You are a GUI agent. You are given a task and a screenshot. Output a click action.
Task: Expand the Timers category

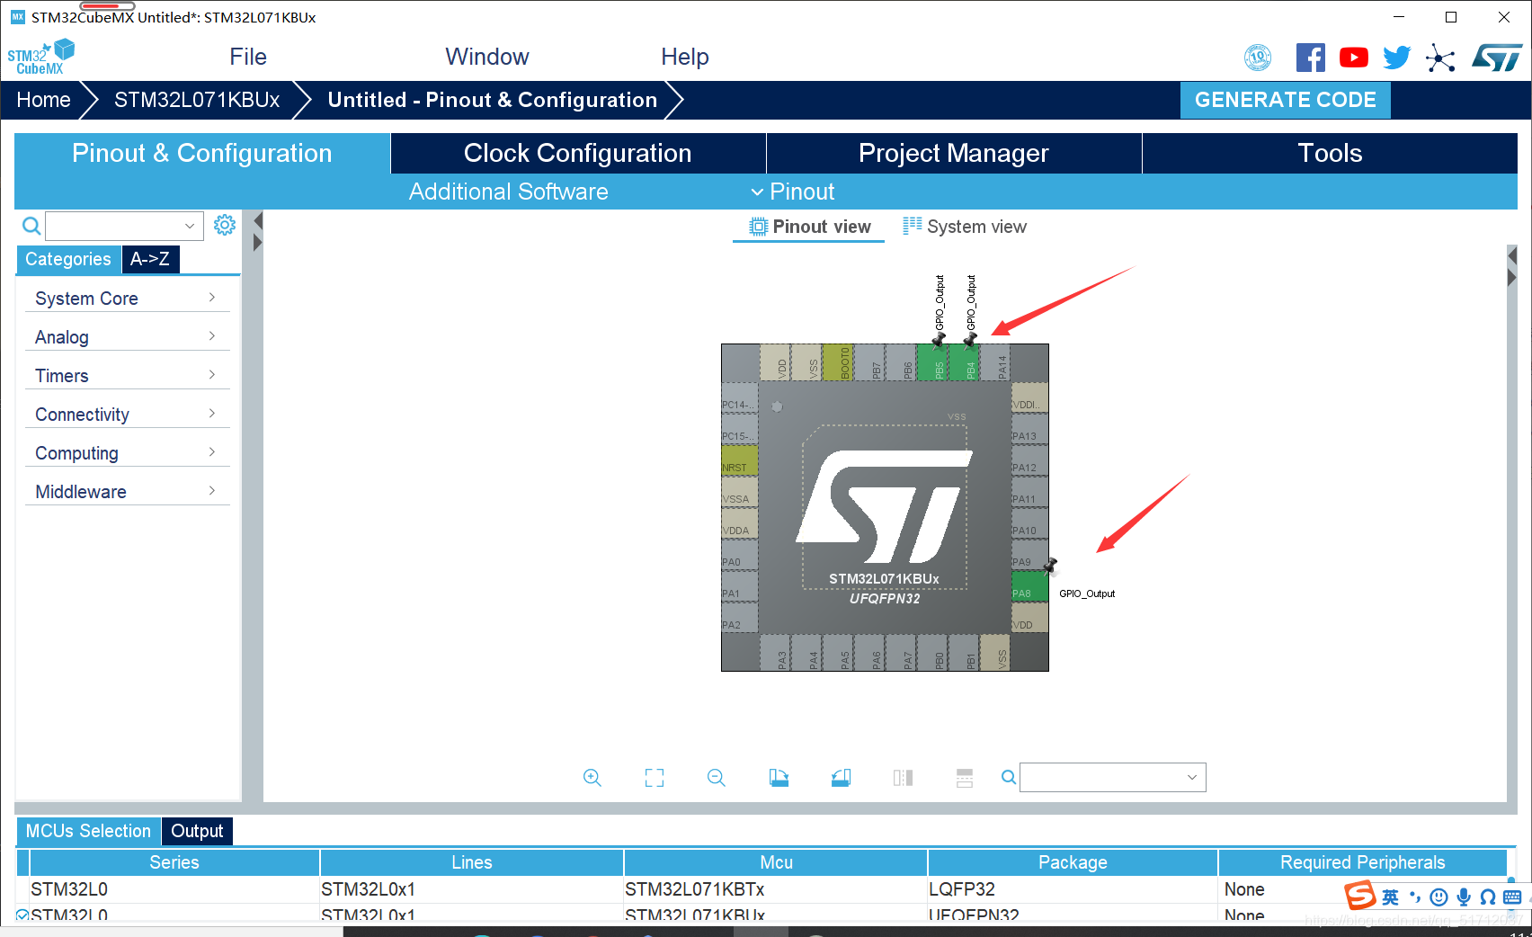(127, 375)
